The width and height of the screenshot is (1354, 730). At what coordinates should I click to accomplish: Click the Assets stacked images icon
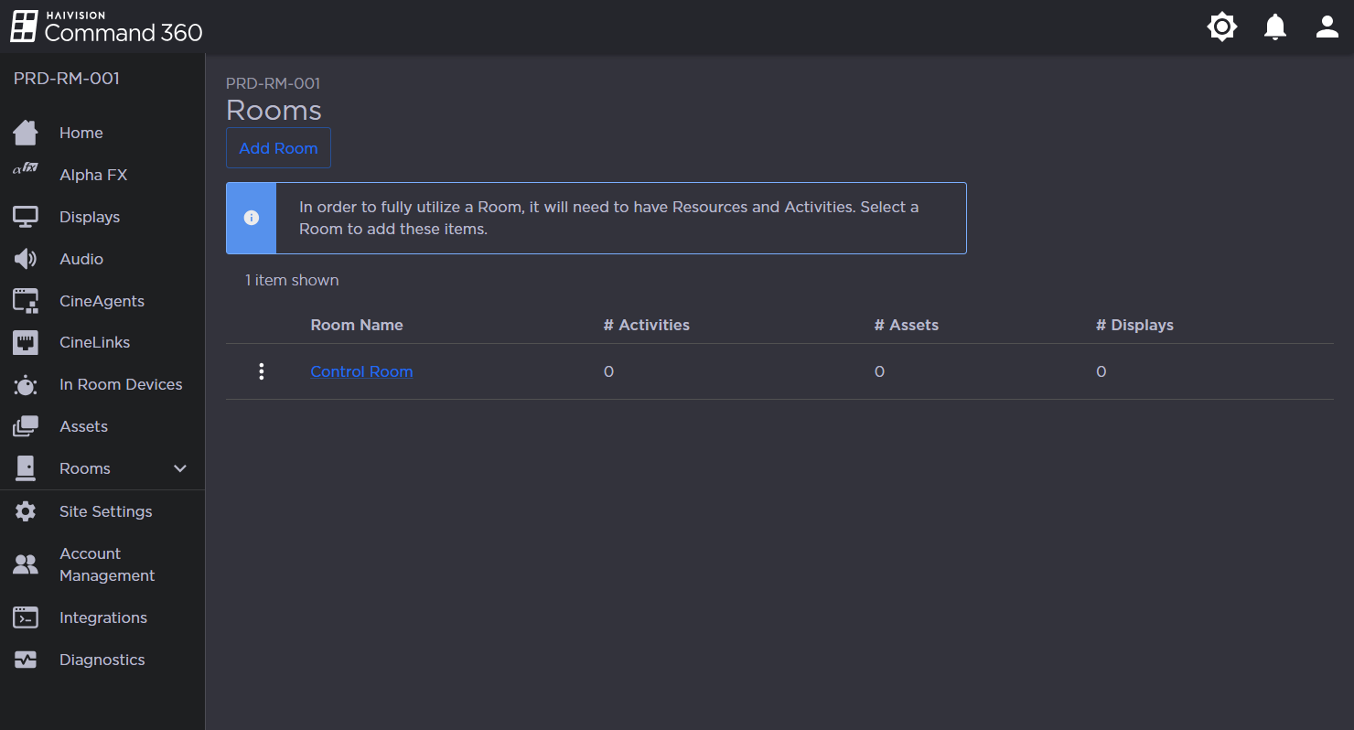(x=26, y=426)
